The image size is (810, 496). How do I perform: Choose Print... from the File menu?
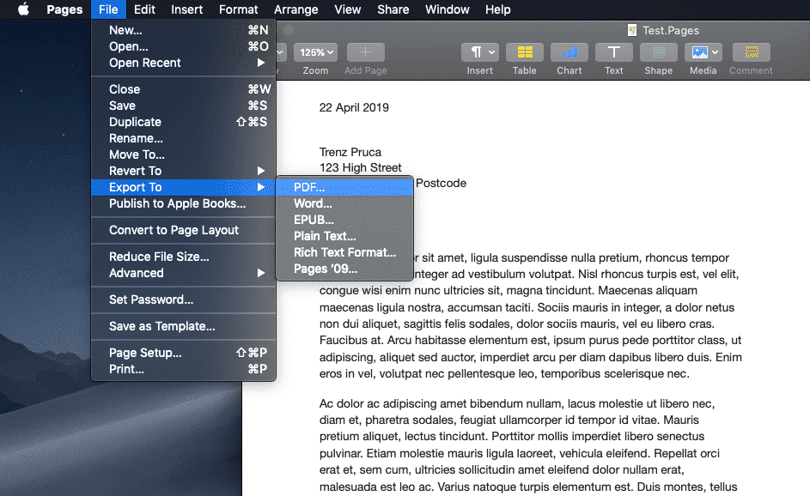pos(183,370)
